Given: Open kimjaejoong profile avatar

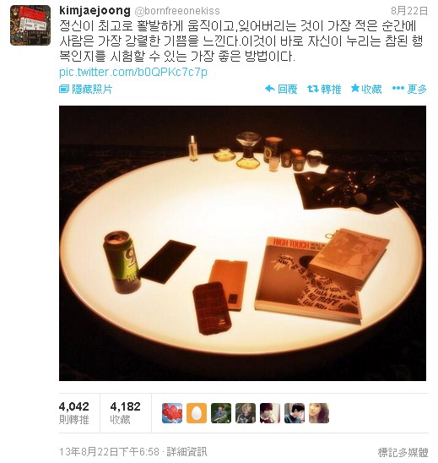Looking at the screenshot, I should [30, 25].
